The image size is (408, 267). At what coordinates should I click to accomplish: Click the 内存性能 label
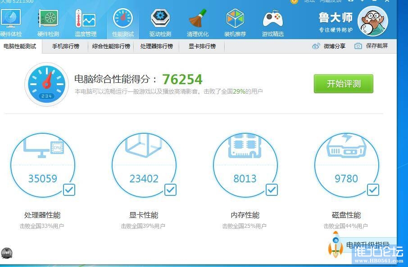pyautogui.click(x=245, y=215)
